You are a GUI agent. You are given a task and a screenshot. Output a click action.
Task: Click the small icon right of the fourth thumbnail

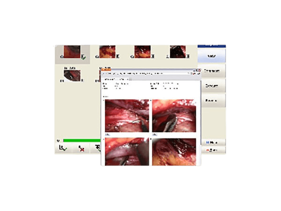[x=188, y=57]
